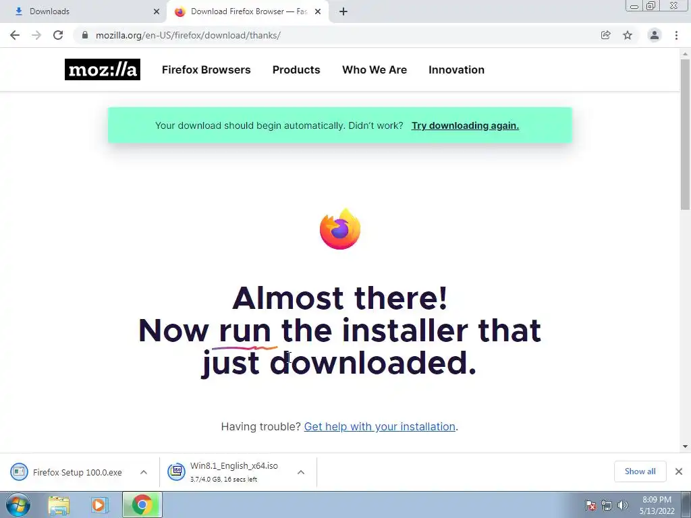Open the volume speaker tray icon
691x518 pixels.
coord(622,505)
